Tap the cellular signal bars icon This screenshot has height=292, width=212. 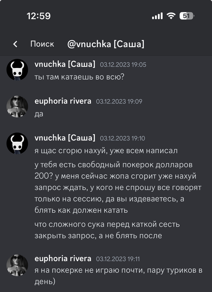coord(157,16)
